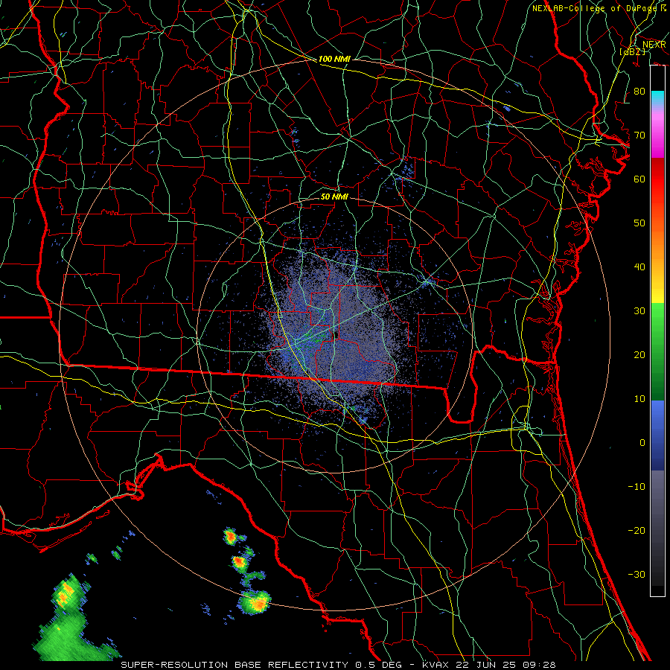Click the 100 NMI range ring label

pyautogui.click(x=334, y=59)
